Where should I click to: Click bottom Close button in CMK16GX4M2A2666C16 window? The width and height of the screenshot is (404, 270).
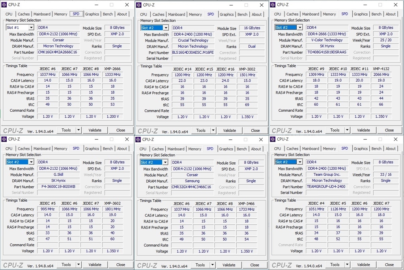pos(121,130)
